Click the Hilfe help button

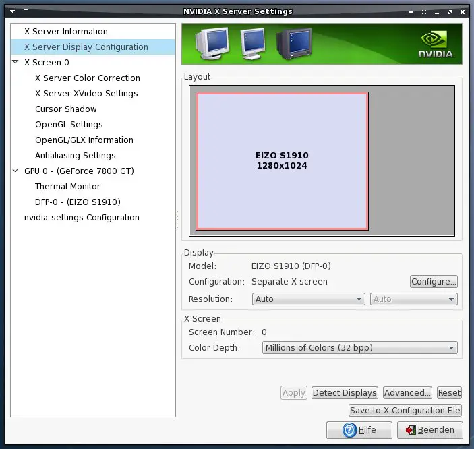click(x=359, y=430)
